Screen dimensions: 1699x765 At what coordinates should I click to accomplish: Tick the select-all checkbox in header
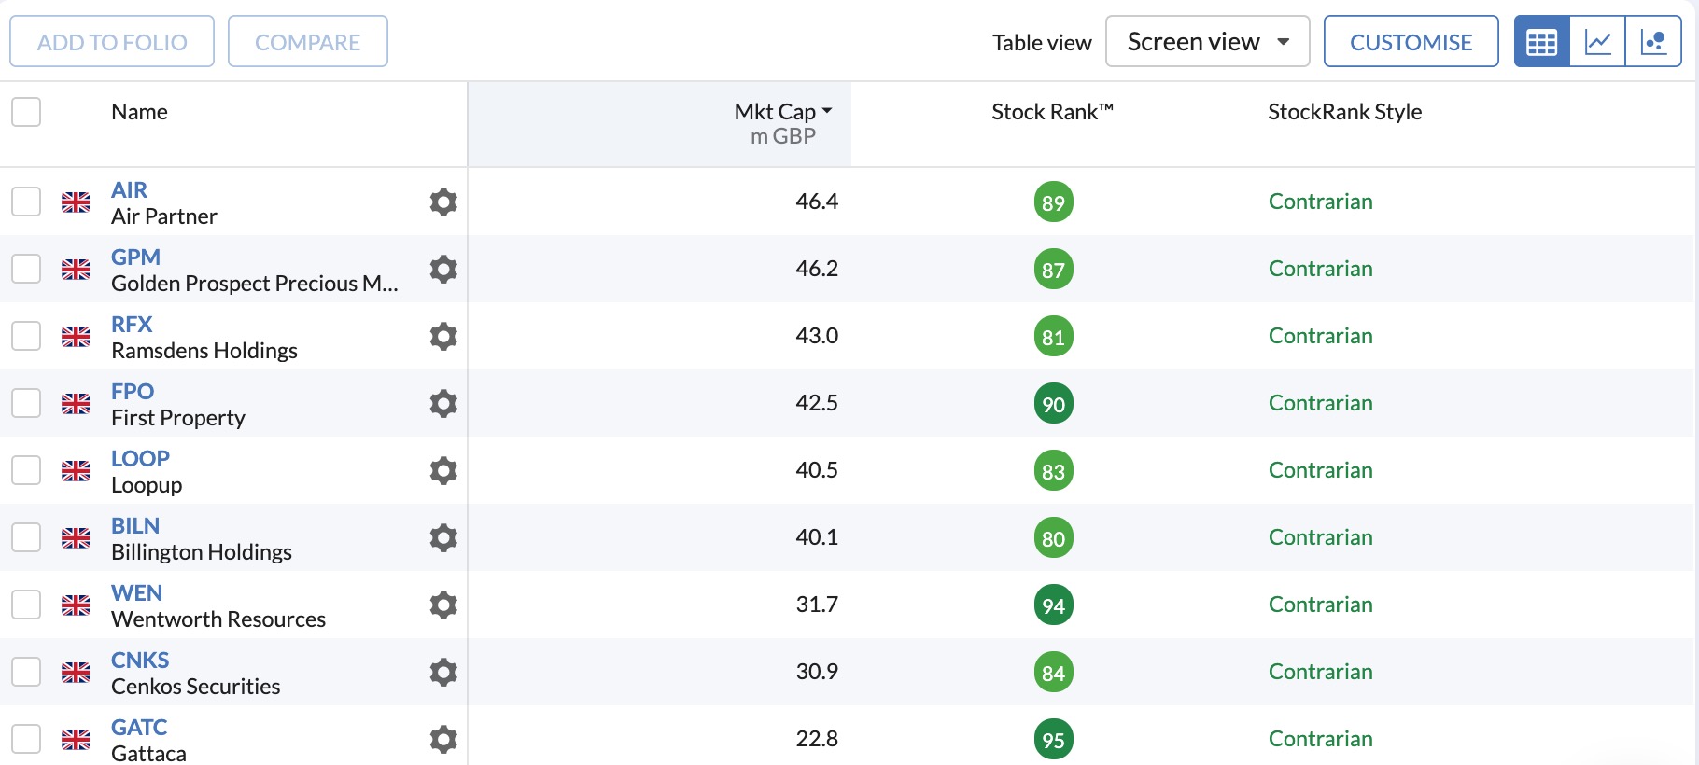pyautogui.click(x=26, y=112)
